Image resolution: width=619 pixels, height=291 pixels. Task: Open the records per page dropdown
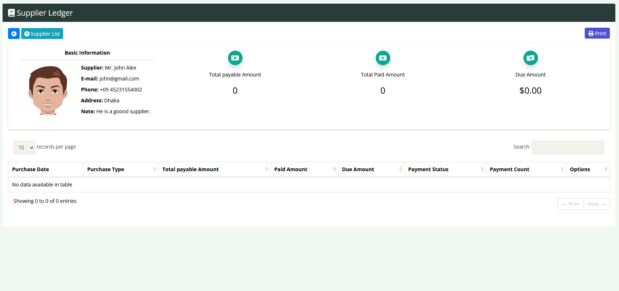pyautogui.click(x=24, y=148)
